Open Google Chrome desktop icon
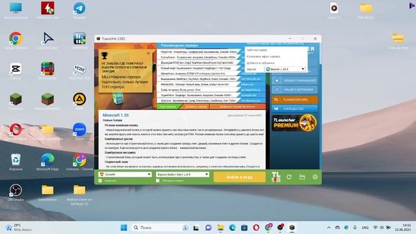The width and height of the screenshot is (416, 234). pos(16,40)
